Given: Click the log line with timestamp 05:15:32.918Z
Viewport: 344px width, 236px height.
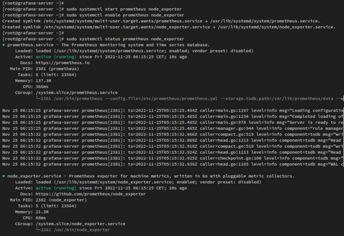Looking at the screenshot, I should [x=173, y=146].
